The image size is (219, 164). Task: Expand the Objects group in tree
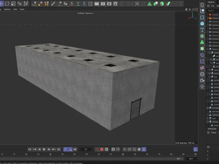[207, 49]
